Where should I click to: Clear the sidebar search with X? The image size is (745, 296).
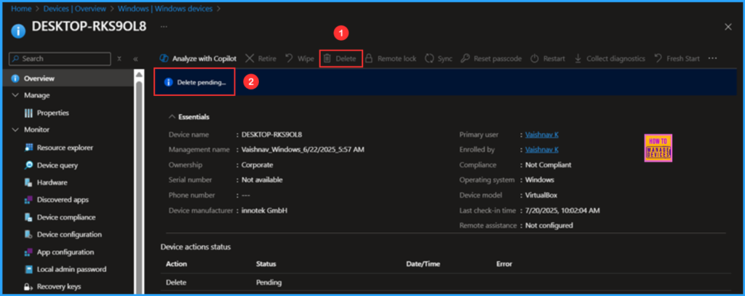click(x=119, y=58)
